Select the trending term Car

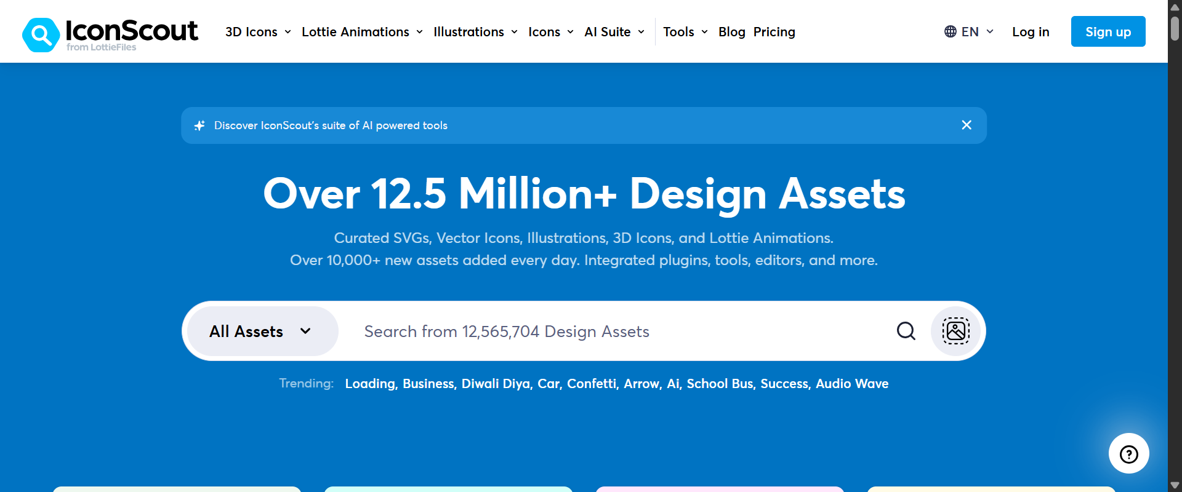tap(550, 384)
